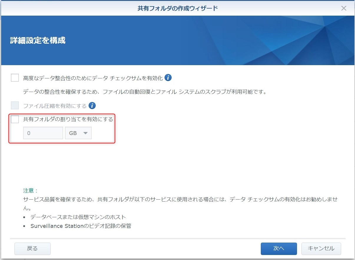Enable the 共有フォルダの割り当て quota checkbox
This screenshot has width=355, height=260.
coord(15,119)
